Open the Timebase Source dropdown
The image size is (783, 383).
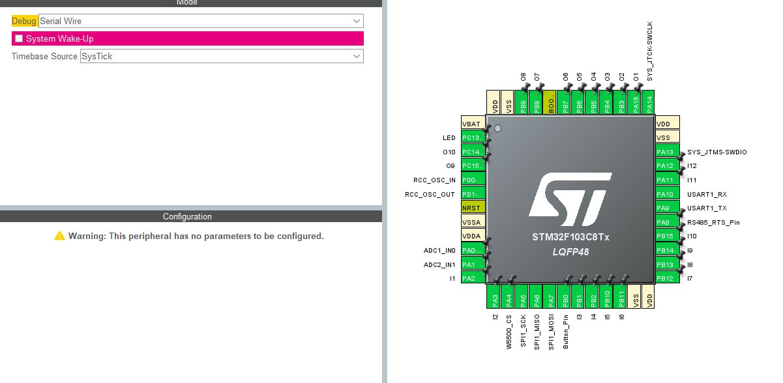tap(222, 56)
